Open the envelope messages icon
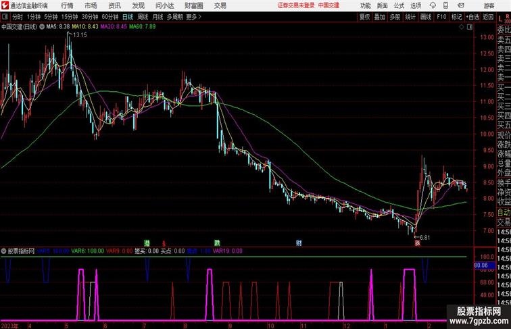 [461, 5]
